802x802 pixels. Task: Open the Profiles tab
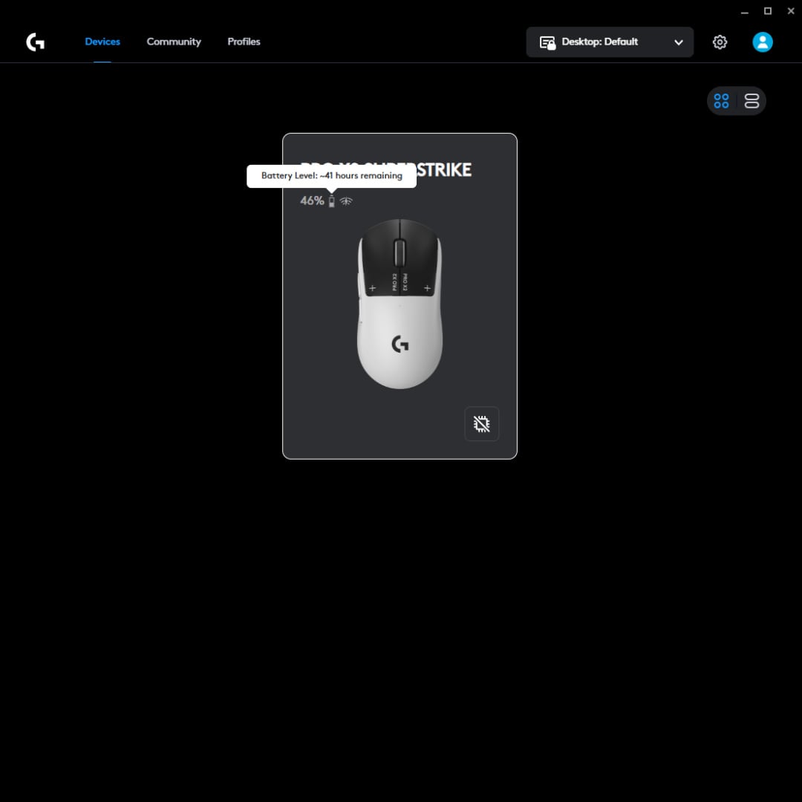click(x=244, y=42)
